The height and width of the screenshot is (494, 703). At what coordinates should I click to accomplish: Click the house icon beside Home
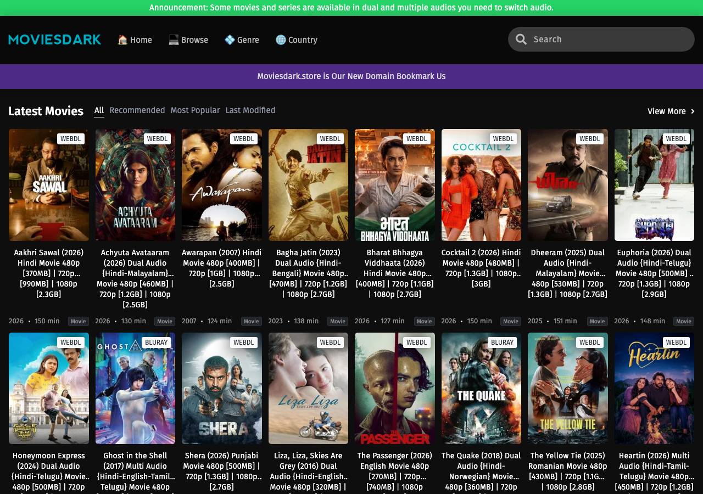pyautogui.click(x=122, y=40)
